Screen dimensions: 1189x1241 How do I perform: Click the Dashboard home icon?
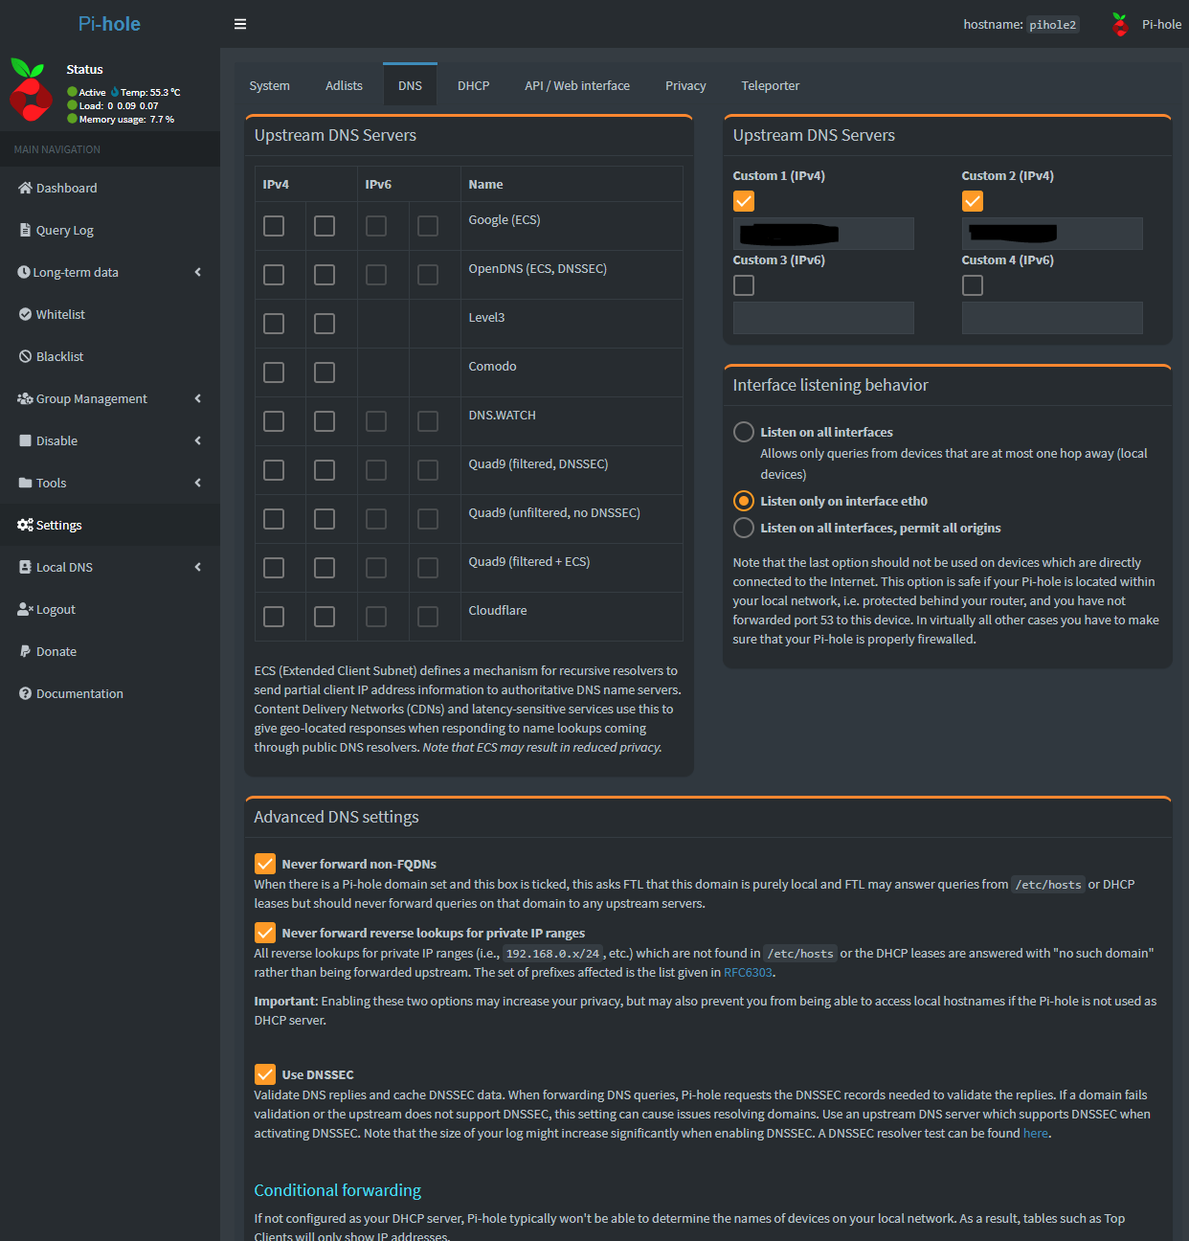[25, 188]
